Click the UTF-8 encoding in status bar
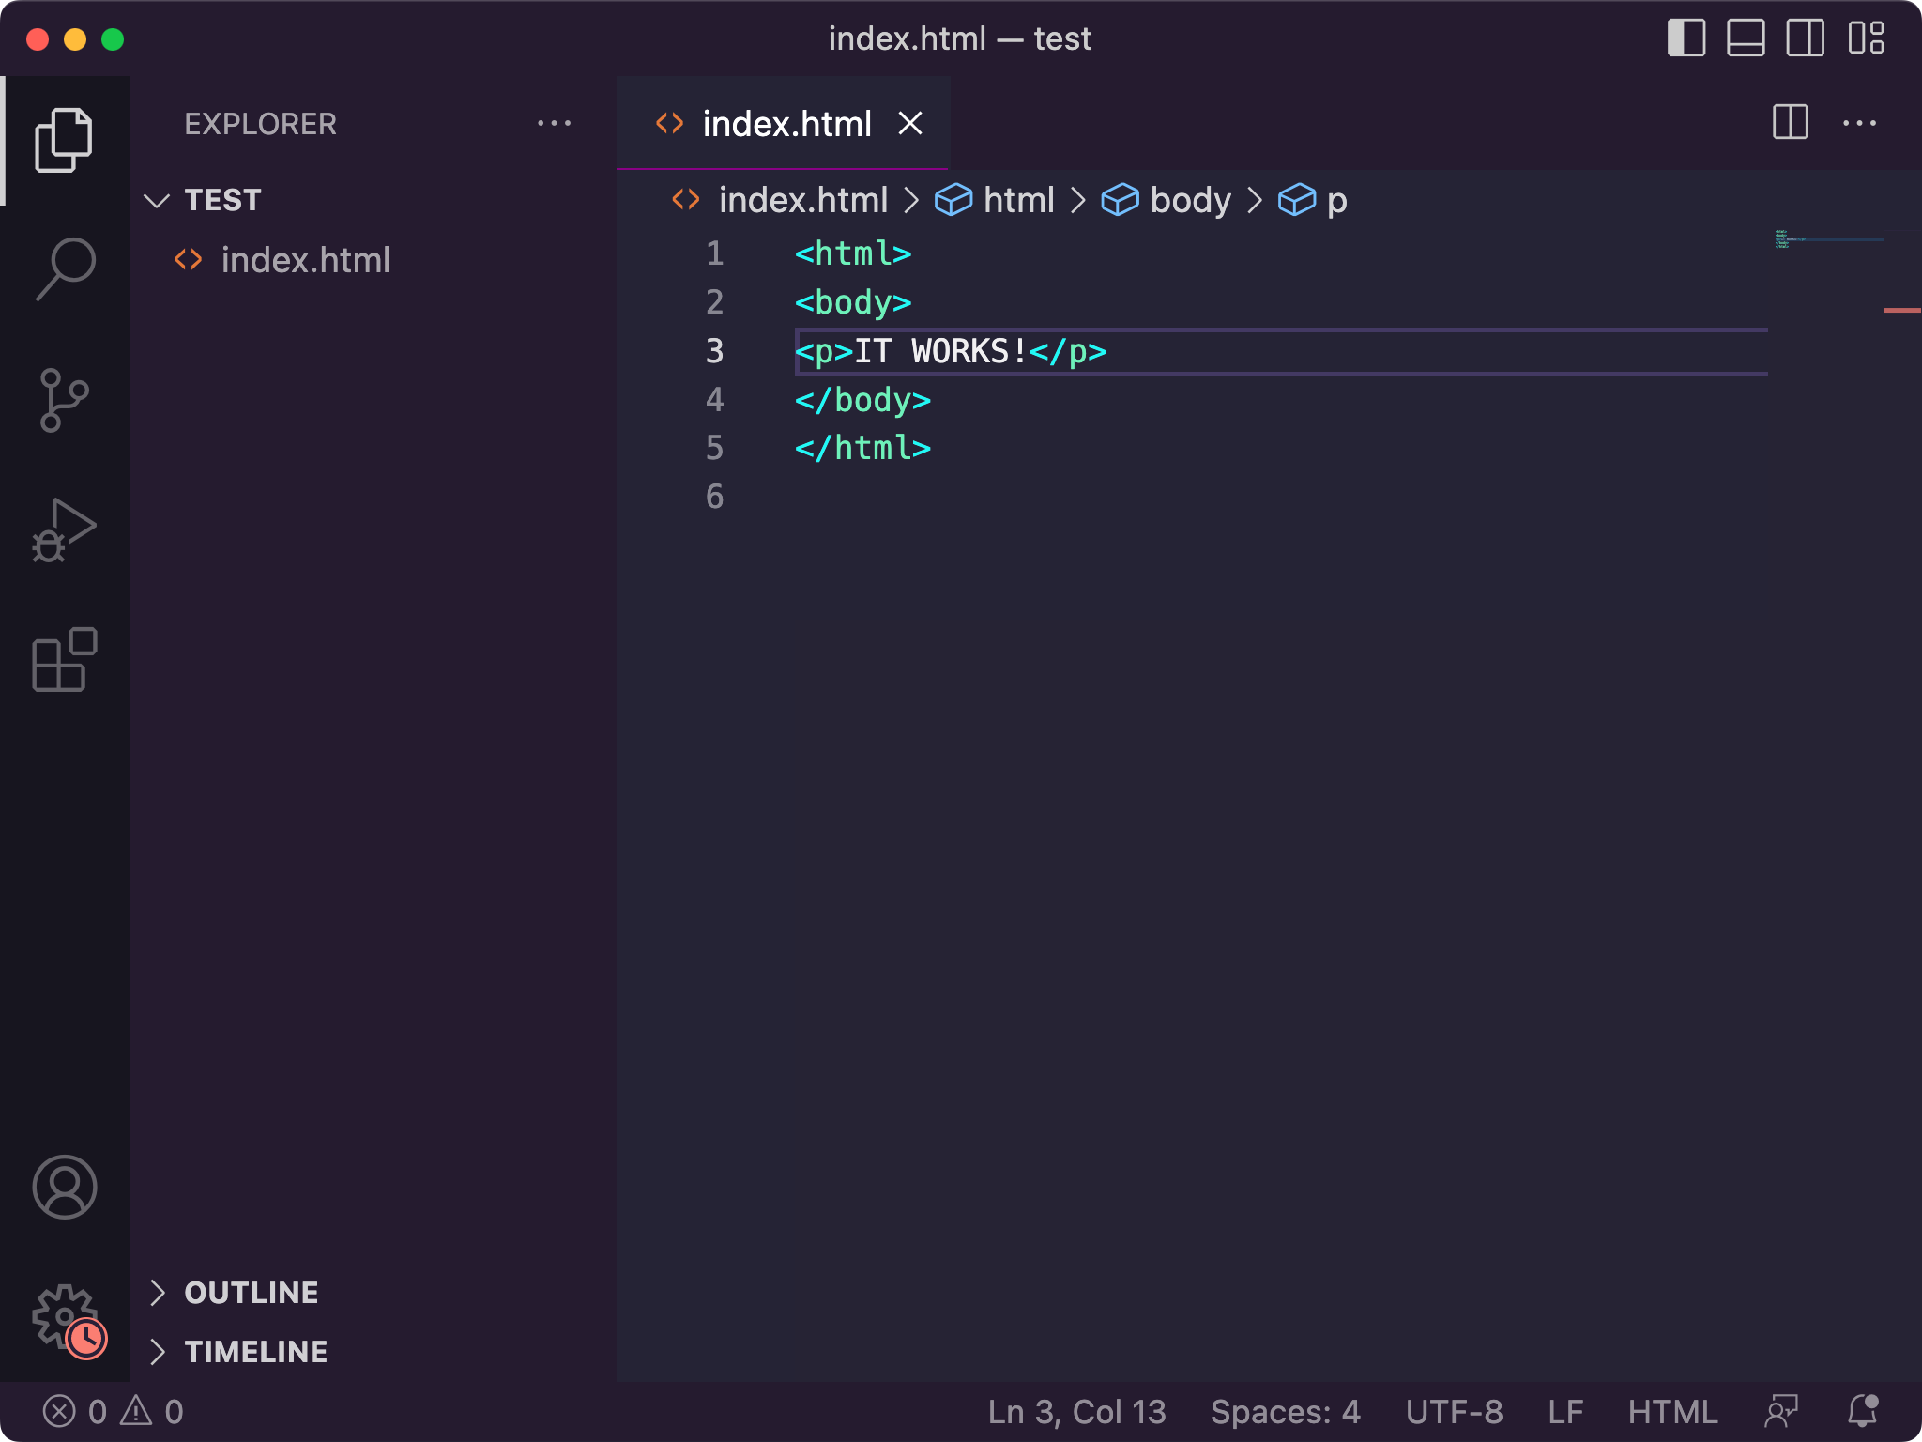This screenshot has height=1442, width=1922. point(1453,1411)
